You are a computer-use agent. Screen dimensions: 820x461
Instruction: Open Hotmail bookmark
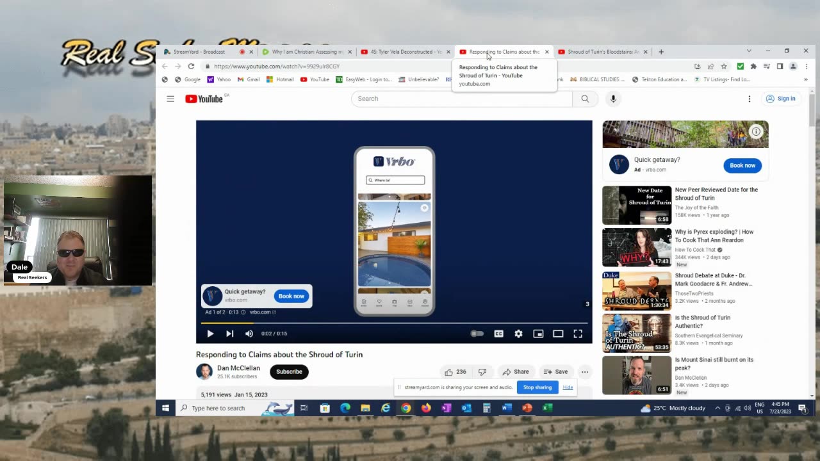[x=280, y=79]
